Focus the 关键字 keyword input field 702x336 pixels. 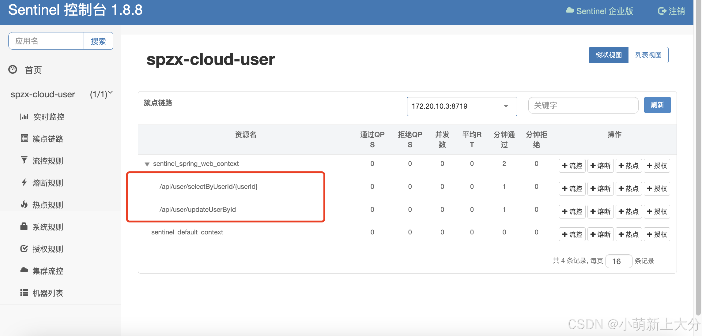click(583, 105)
